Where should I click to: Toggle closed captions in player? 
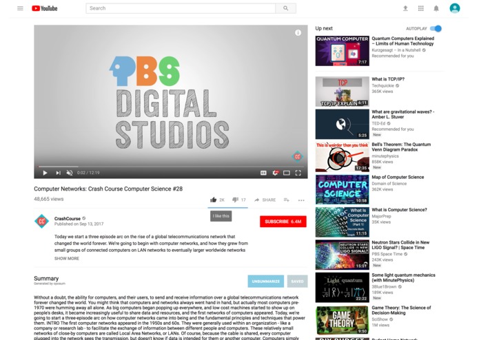pos(263,173)
